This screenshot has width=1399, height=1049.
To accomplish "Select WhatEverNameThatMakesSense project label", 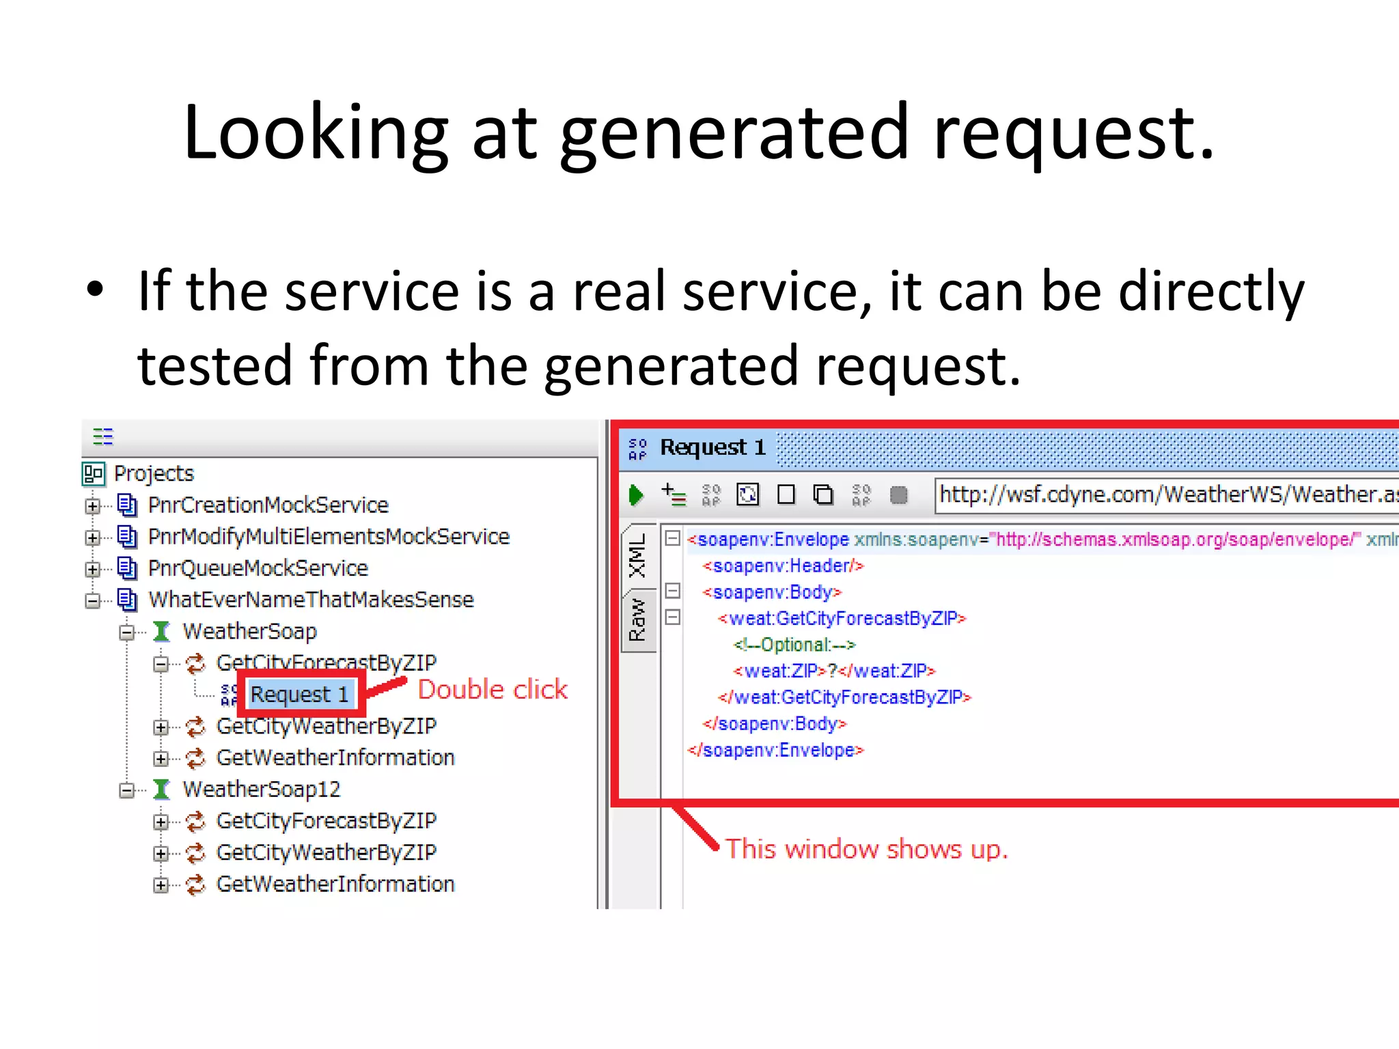I will pos(311,600).
